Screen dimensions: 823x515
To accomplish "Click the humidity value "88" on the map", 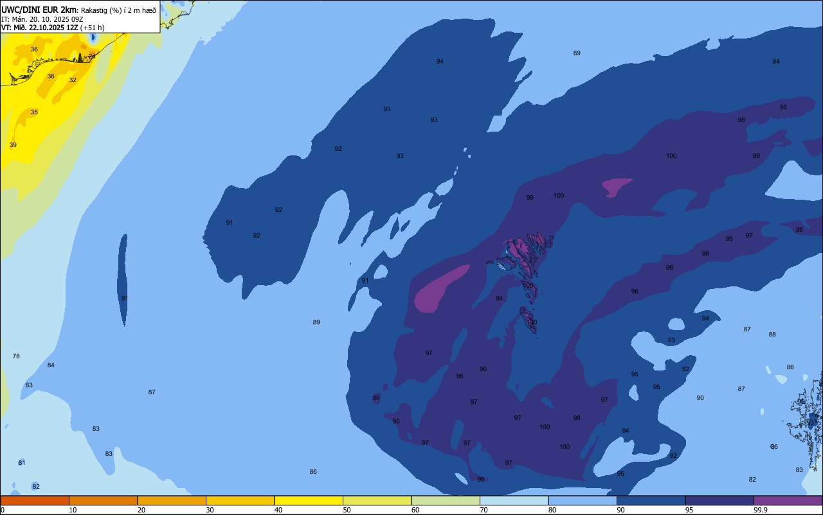I will coord(772,335).
